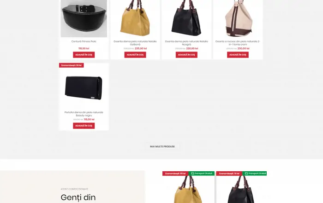
Task: Open Geanta dama Natalia Neagră title link
Action: (x=186, y=43)
